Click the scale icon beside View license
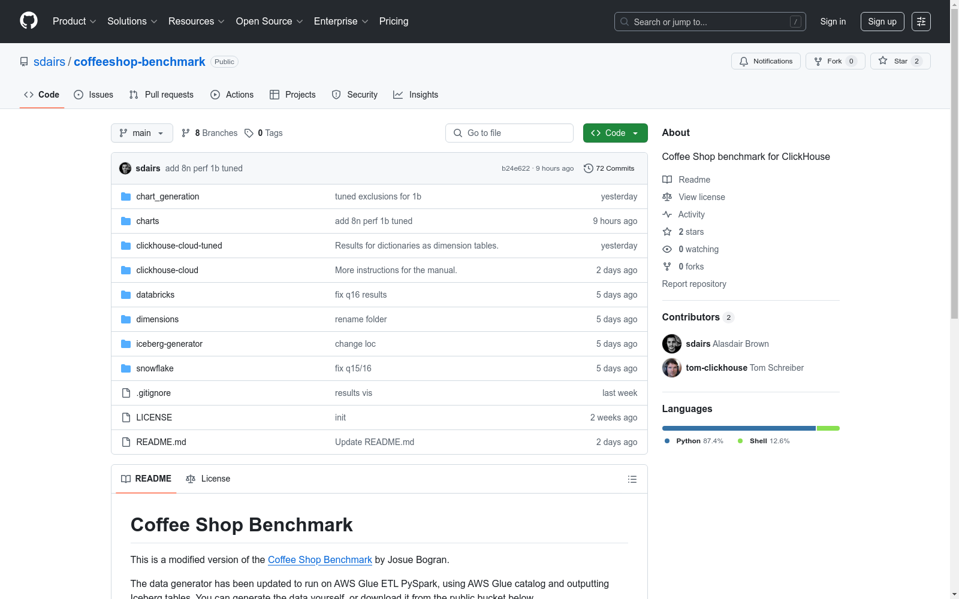This screenshot has height=599, width=959. click(x=667, y=197)
